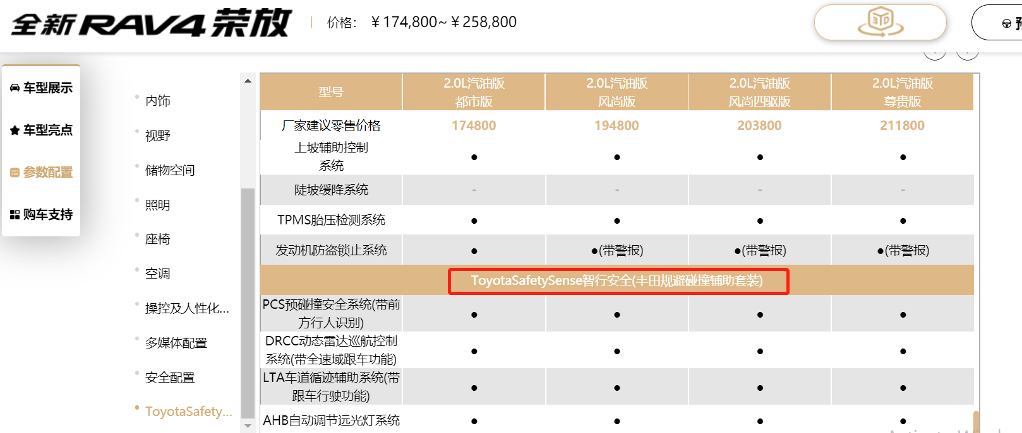Click the 211800 price cell
1022x433 pixels.
tap(903, 125)
